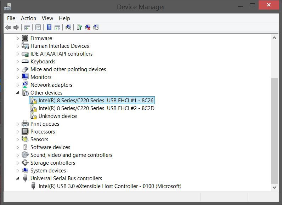Click the Forward arrow in toolbar

tap(16, 28)
